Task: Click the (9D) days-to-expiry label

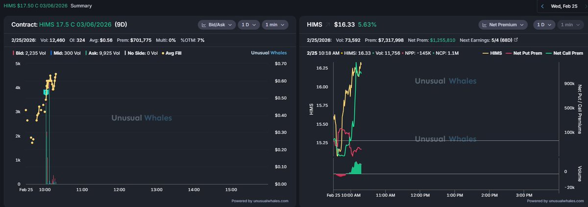Action: 121,24
